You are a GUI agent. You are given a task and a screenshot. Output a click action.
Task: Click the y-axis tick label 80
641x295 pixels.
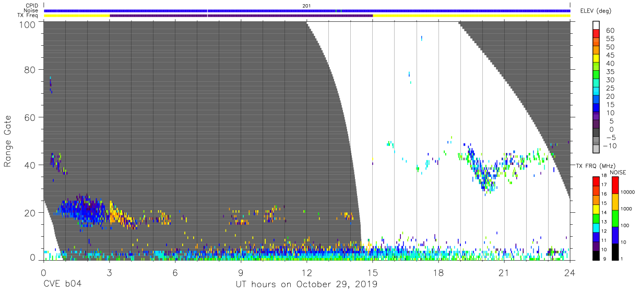pos(30,70)
